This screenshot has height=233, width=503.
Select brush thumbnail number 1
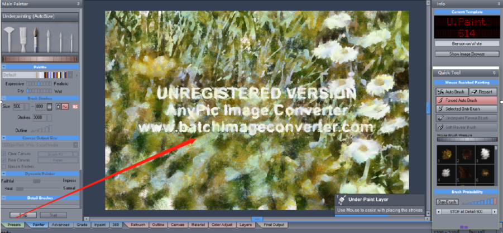tap(446, 155)
